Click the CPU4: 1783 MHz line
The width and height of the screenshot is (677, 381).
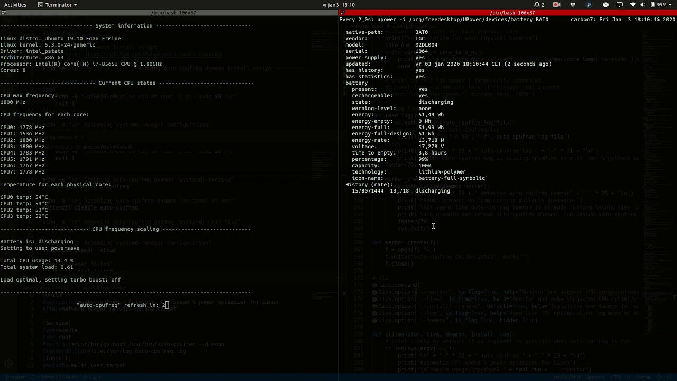click(22, 152)
